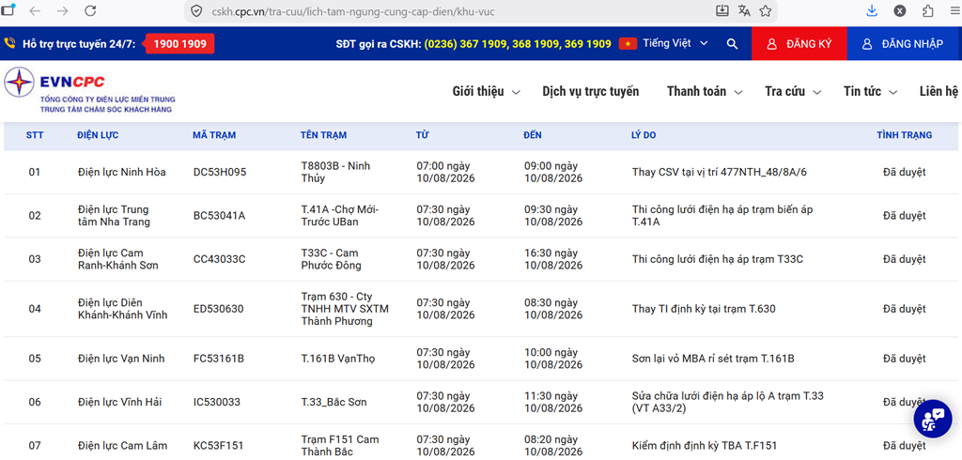Click the 08:20 ngày 10/08/2026 end time
Viewport: 962px width, 460px height.
click(552, 446)
